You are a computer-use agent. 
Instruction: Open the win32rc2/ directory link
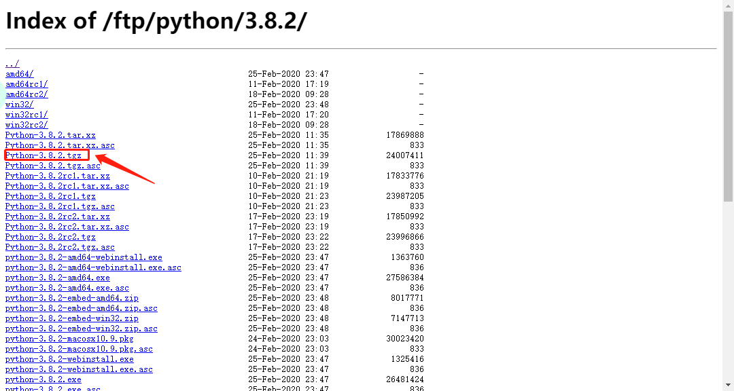[27, 125]
